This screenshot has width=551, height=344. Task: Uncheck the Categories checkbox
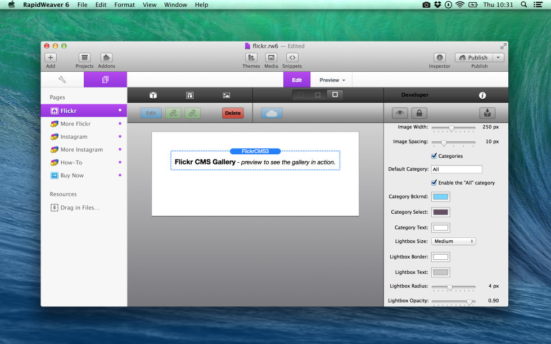click(x=434, y=155)
